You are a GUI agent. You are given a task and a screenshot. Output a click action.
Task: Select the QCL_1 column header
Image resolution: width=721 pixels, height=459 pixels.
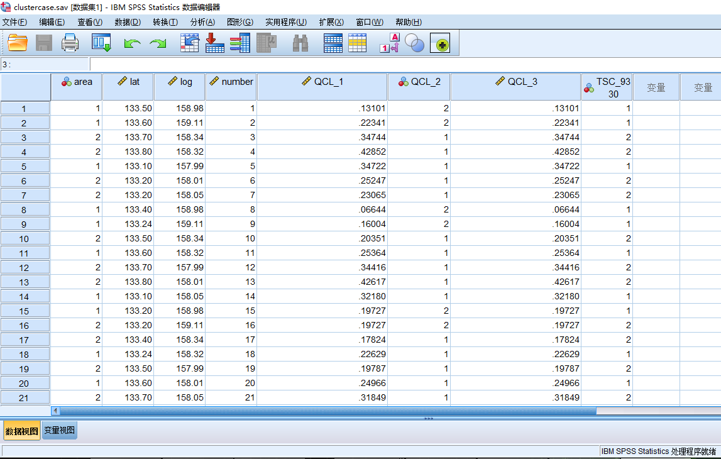coord(322,87)
